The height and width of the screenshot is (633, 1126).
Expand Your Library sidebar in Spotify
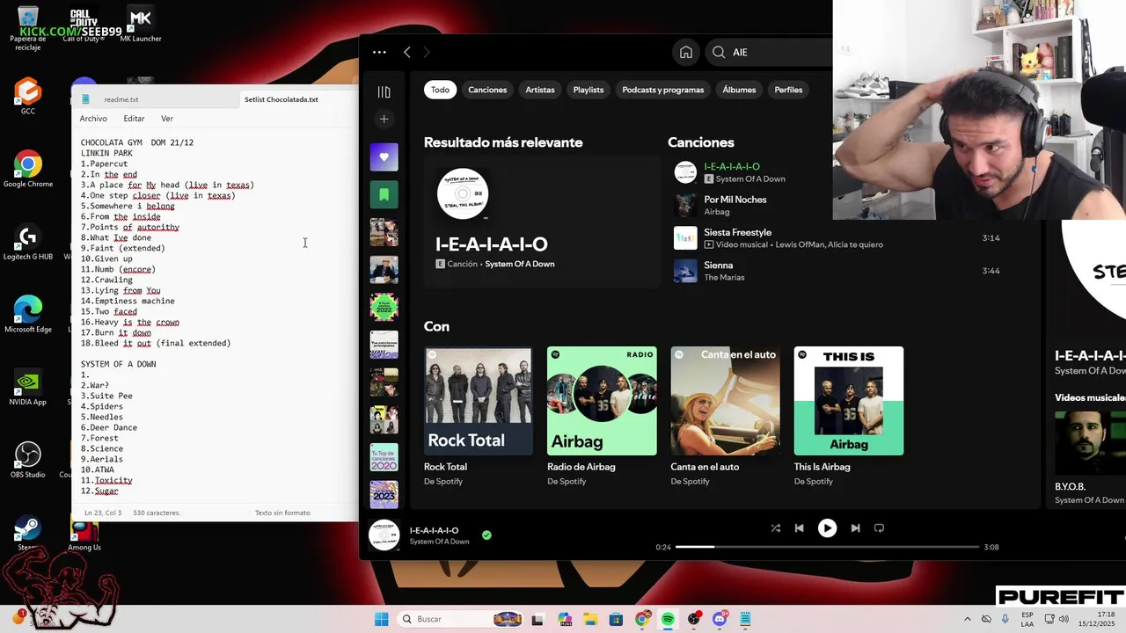384,91
